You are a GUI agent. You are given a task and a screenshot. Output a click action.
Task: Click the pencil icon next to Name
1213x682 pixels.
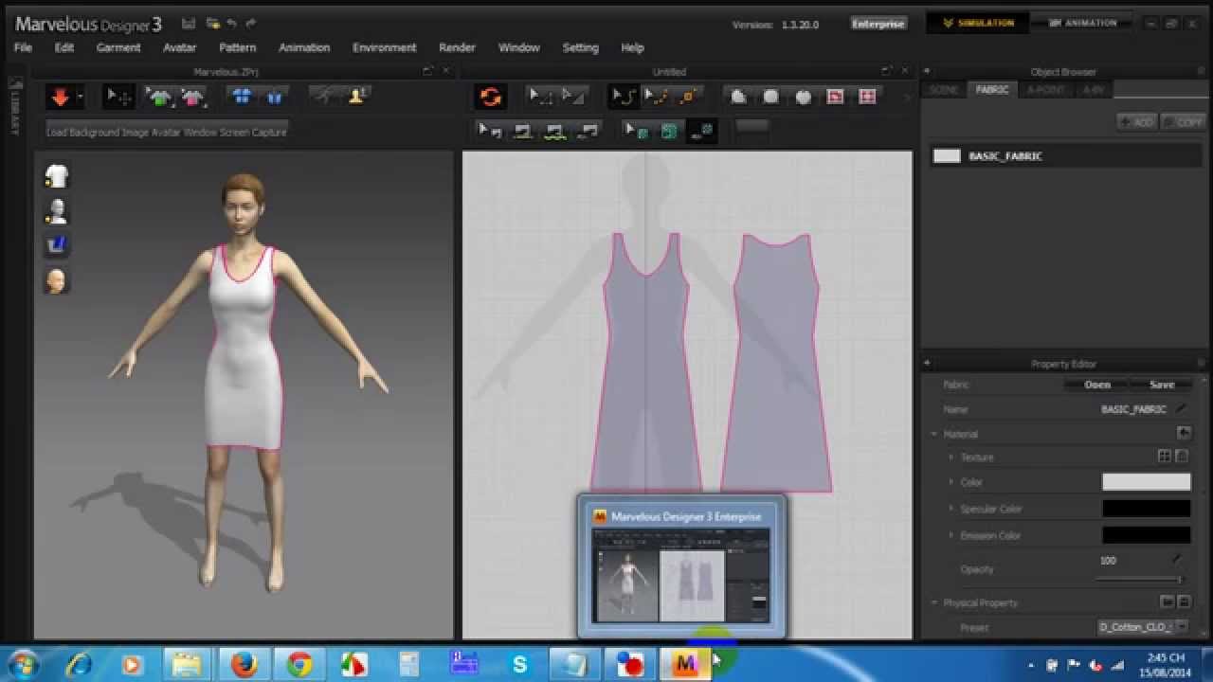pos(1181,409)
